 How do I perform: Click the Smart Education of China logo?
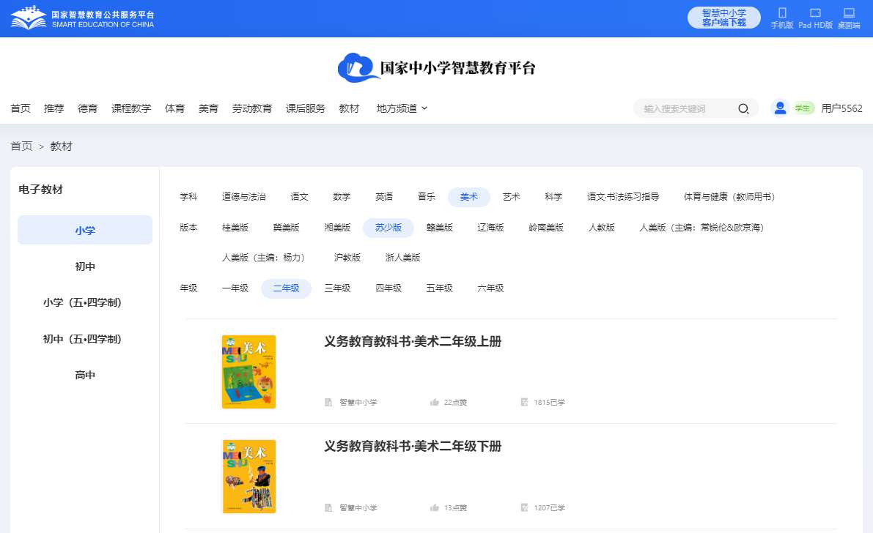(x=82, y=18)
